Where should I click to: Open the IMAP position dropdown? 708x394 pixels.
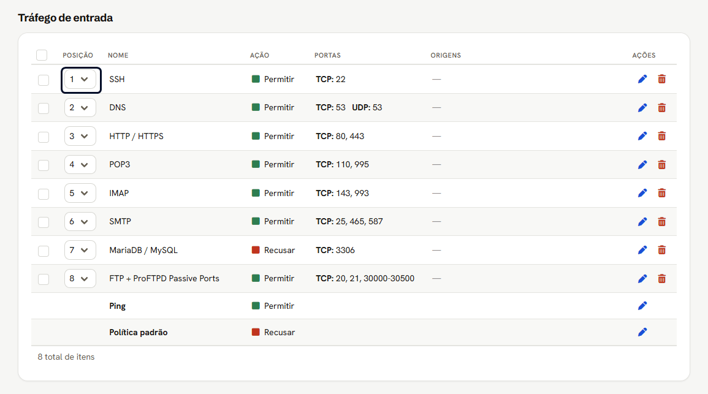80,193
